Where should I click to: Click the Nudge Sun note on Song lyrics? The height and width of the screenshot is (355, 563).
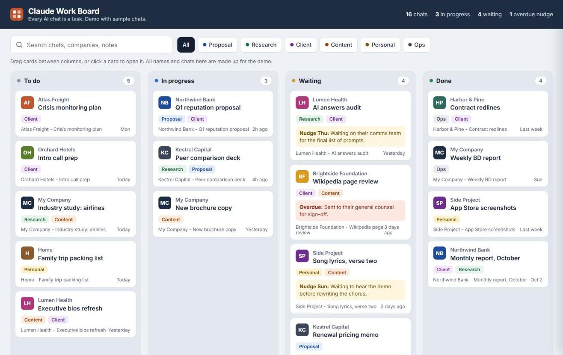click(350, 290)
